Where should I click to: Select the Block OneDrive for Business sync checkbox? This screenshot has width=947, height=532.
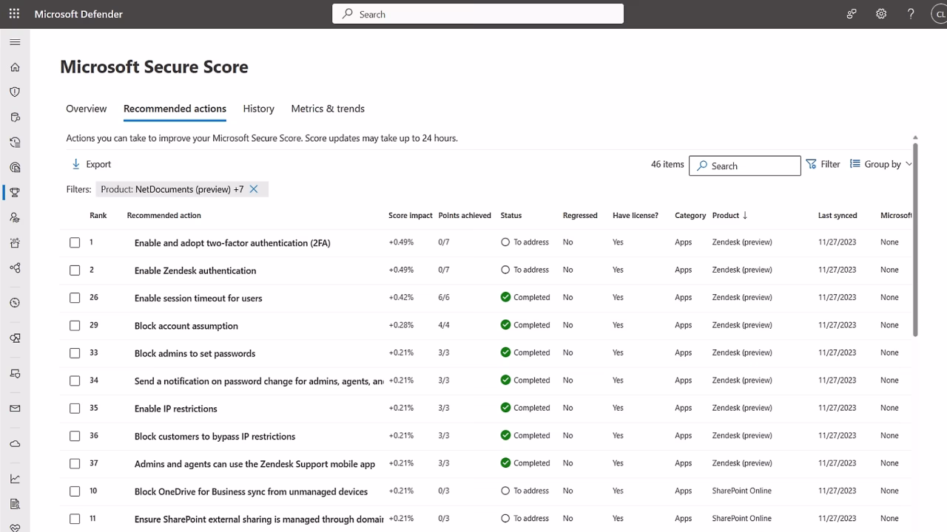(75, 491)
